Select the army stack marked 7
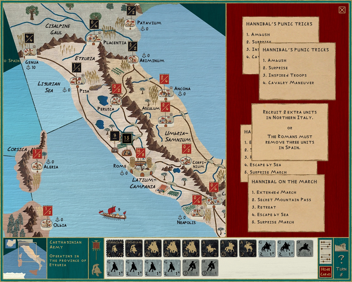The width and height of the screenshot is (352, 282). point(115,136)
